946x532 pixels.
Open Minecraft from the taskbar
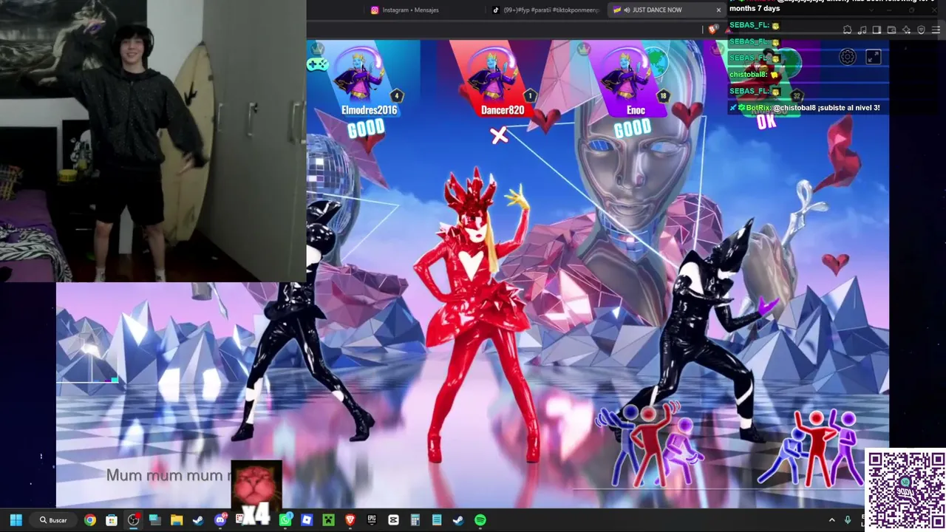click(x=328, y=520)
